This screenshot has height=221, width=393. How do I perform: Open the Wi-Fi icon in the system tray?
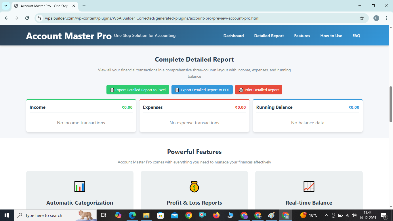347,215
